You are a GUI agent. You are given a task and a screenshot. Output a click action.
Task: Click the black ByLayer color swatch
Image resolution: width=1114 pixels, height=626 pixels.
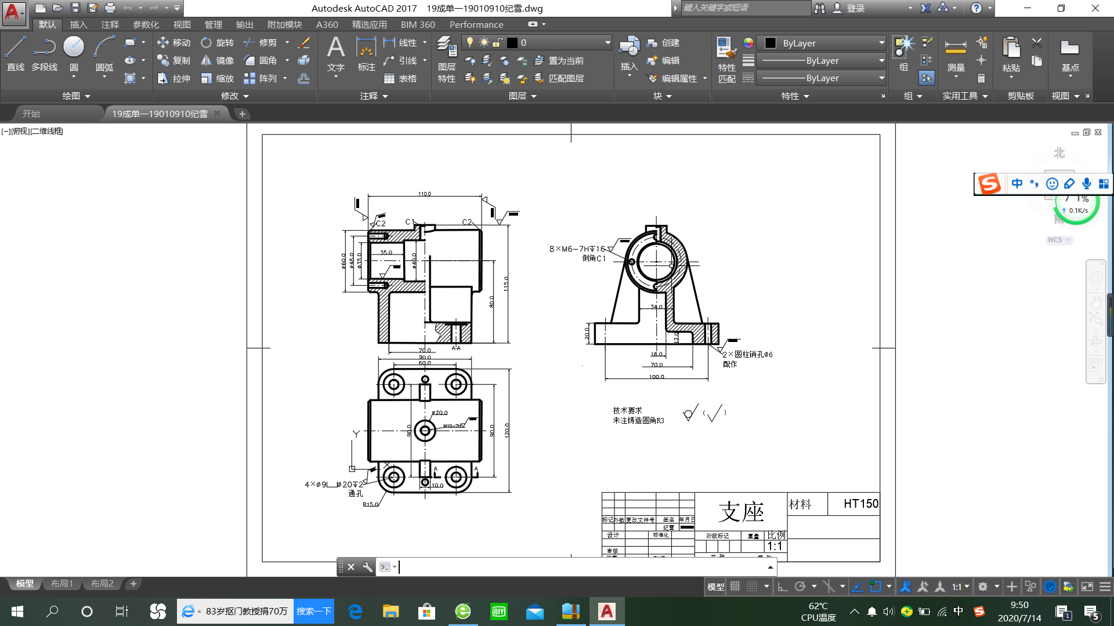pyautogui.click(x=771, y=43)
